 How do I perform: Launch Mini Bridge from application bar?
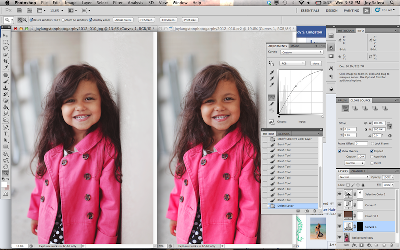(30, 10)
